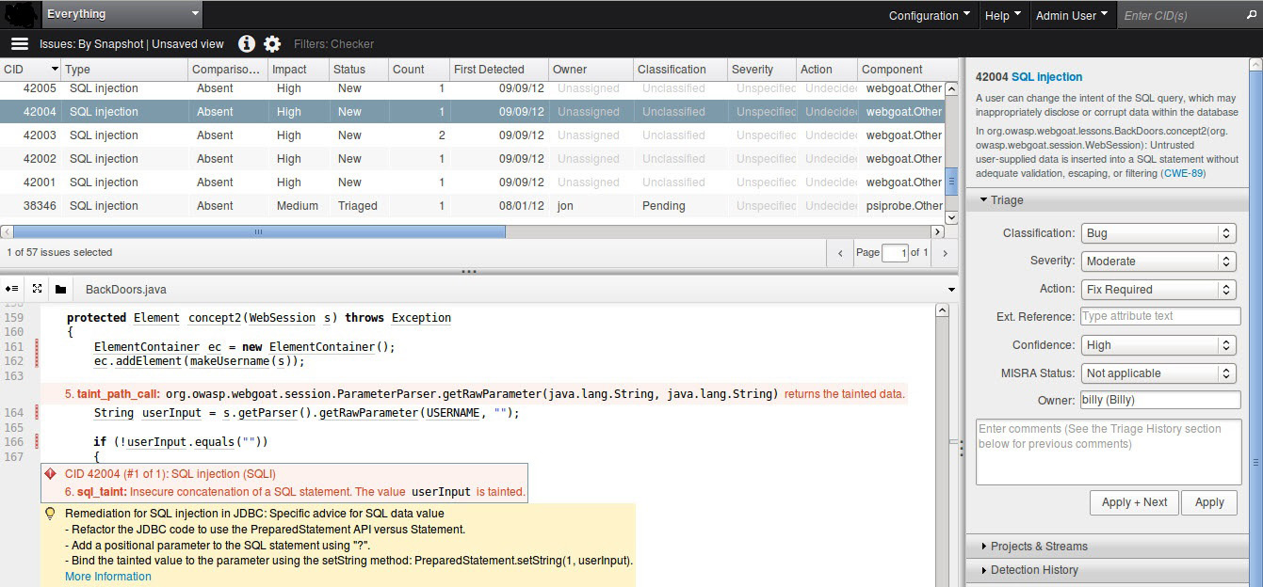
Task: Click the lightbulb remediation icon
Action: 51,514
